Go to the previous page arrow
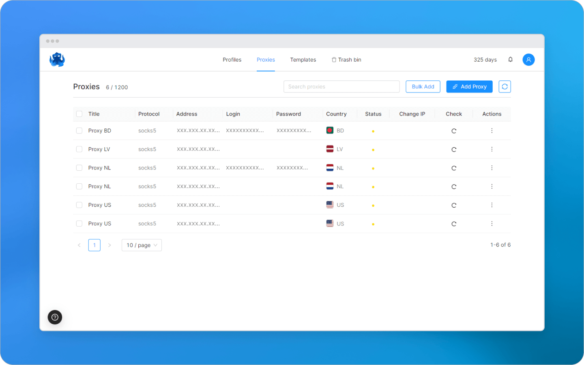Image resolution: width=584 pixels, height=365 pixels. click(79, 245)
